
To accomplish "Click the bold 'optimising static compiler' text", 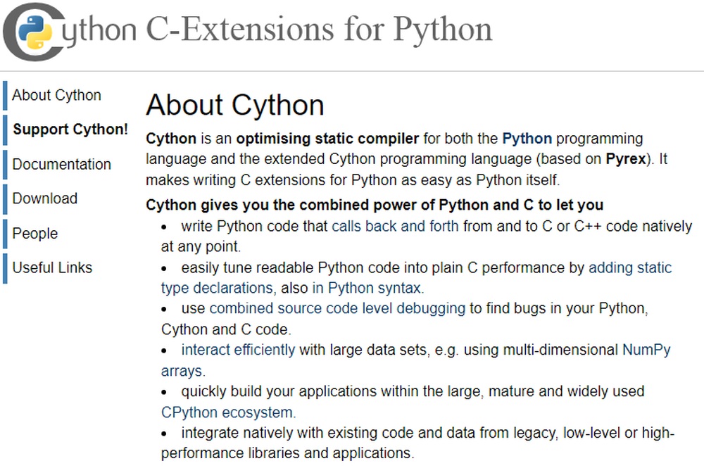I will 328,139.
